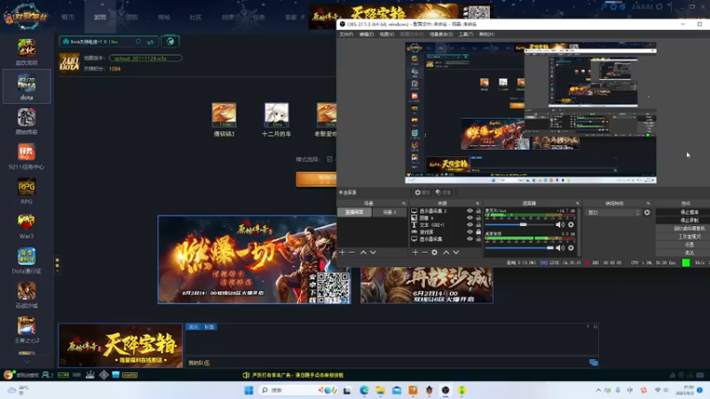Open desktop audio settings gear
The width and height of the screenshot is (710, 399).
point(571,247)
